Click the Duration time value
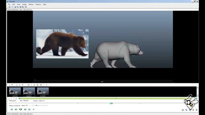This screenshot has height=115, width=205. point(42,101)
